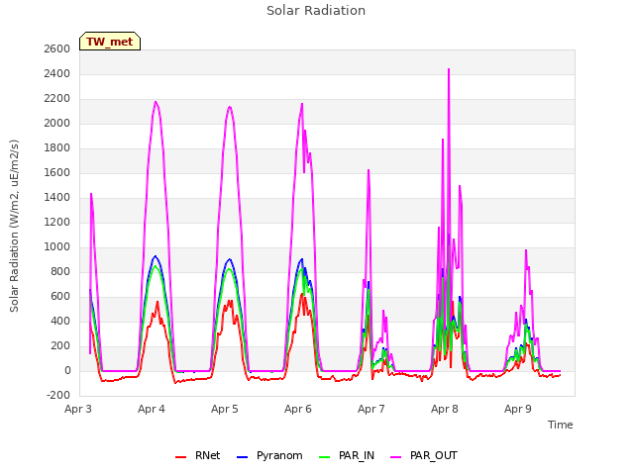The width and height of the screenshot is (634, 475).
Task: Click the Apr 9 x-axis tick label
Action: coord(517,409)
